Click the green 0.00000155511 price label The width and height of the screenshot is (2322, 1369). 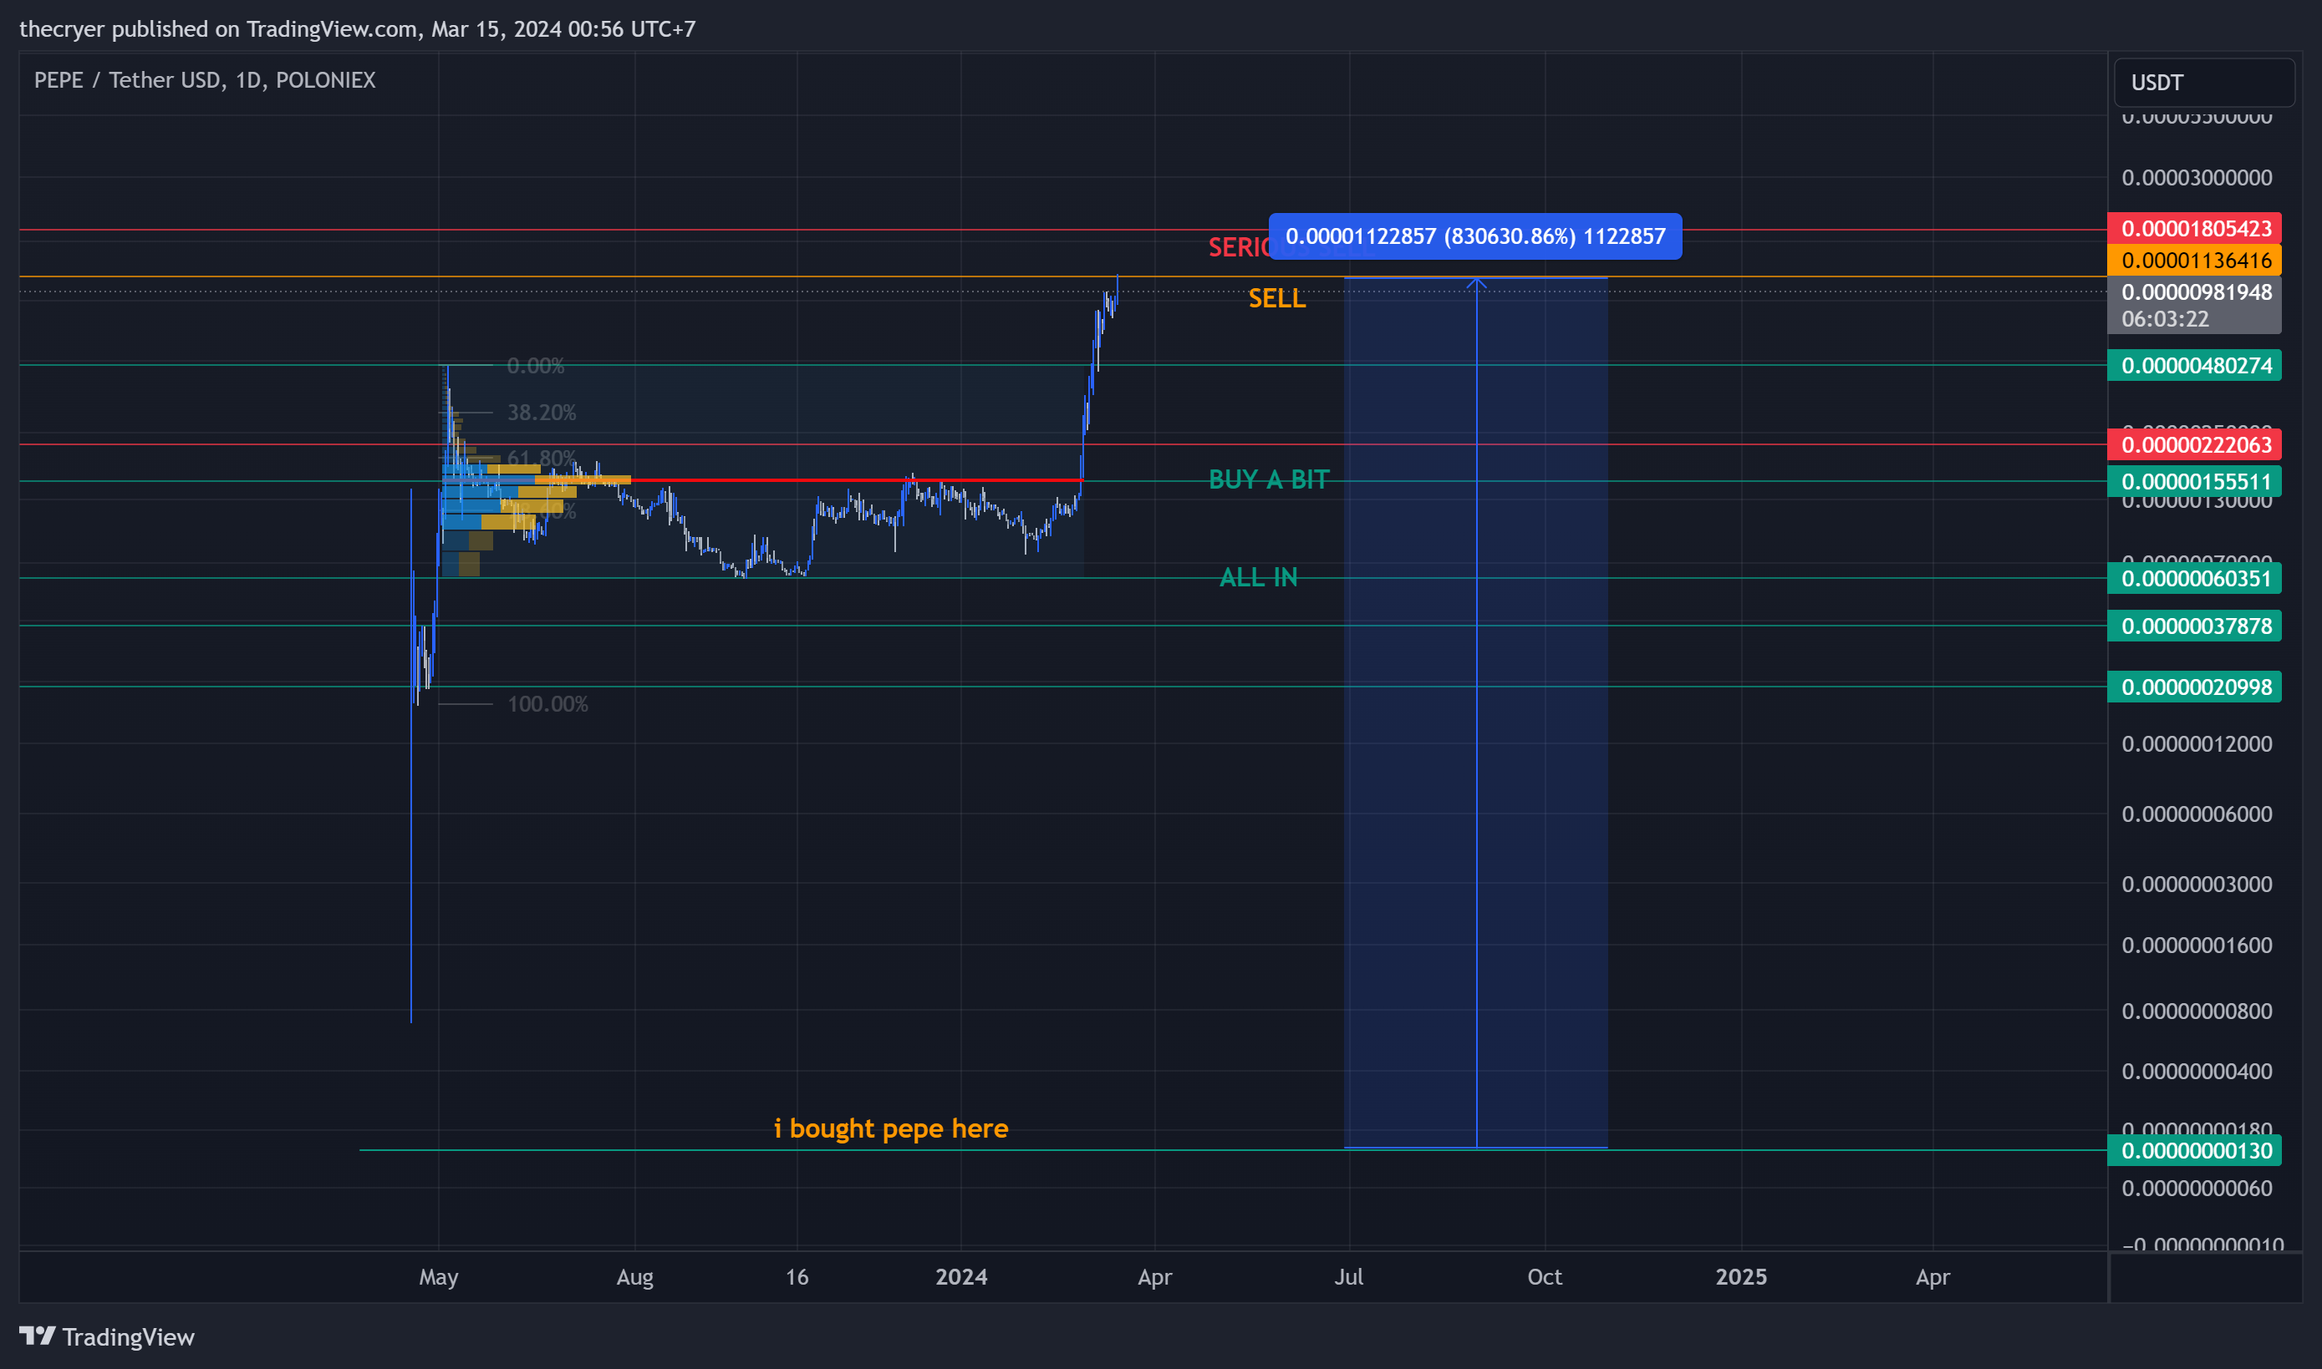(2195, 482)
